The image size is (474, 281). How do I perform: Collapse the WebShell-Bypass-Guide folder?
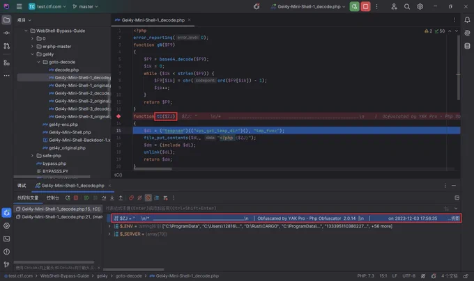26,31
